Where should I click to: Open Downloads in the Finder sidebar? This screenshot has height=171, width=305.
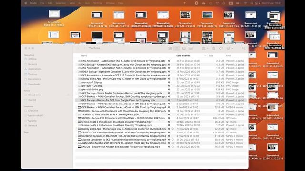34,84
